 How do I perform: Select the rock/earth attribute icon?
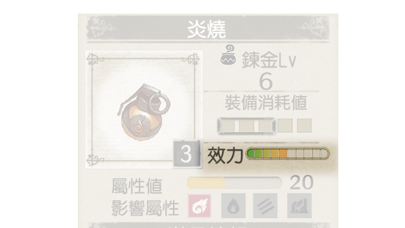299,206
